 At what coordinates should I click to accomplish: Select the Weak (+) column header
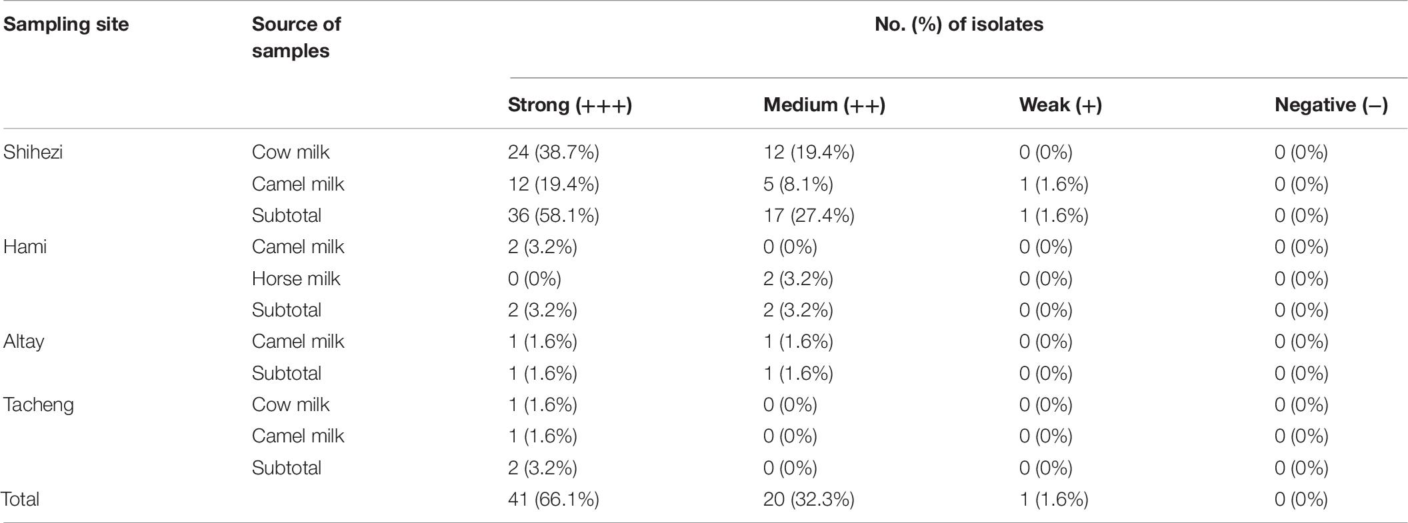(1060, 105)
